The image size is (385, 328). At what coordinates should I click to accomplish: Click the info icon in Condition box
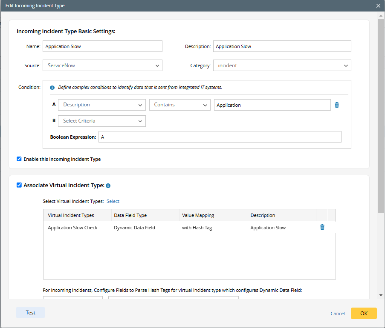click(52, 87)
